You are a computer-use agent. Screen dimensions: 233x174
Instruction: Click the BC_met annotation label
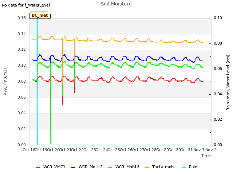click(40, 15)
